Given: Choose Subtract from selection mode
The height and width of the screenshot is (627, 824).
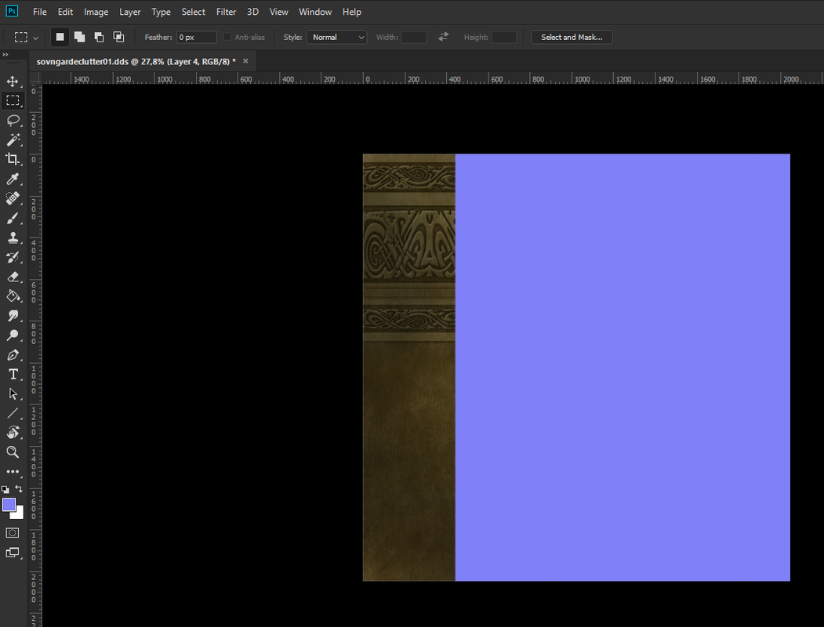Looking at the screenshot, I should click(x=99, y=38).
